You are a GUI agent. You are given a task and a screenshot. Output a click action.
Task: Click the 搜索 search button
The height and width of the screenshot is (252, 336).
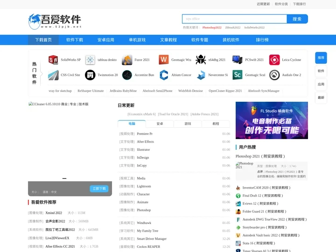click(297, 19)
